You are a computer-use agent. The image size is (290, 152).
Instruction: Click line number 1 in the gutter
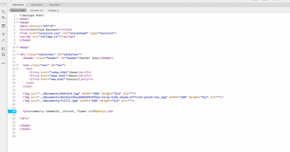(x=14, y=16)
